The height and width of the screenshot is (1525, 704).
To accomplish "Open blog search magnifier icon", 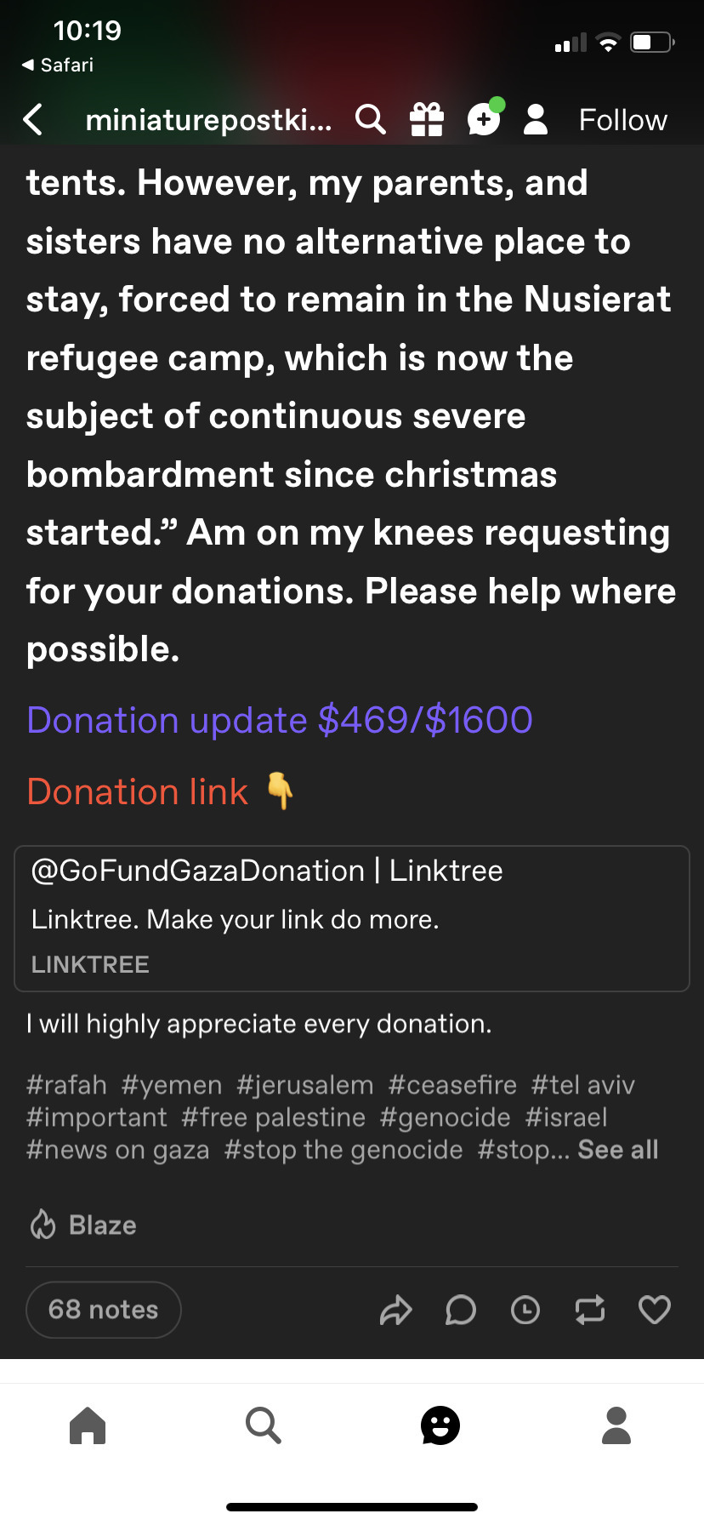I will (370, 120).
